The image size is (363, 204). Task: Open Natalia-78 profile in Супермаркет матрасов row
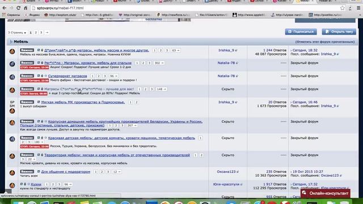pos(226,76)
